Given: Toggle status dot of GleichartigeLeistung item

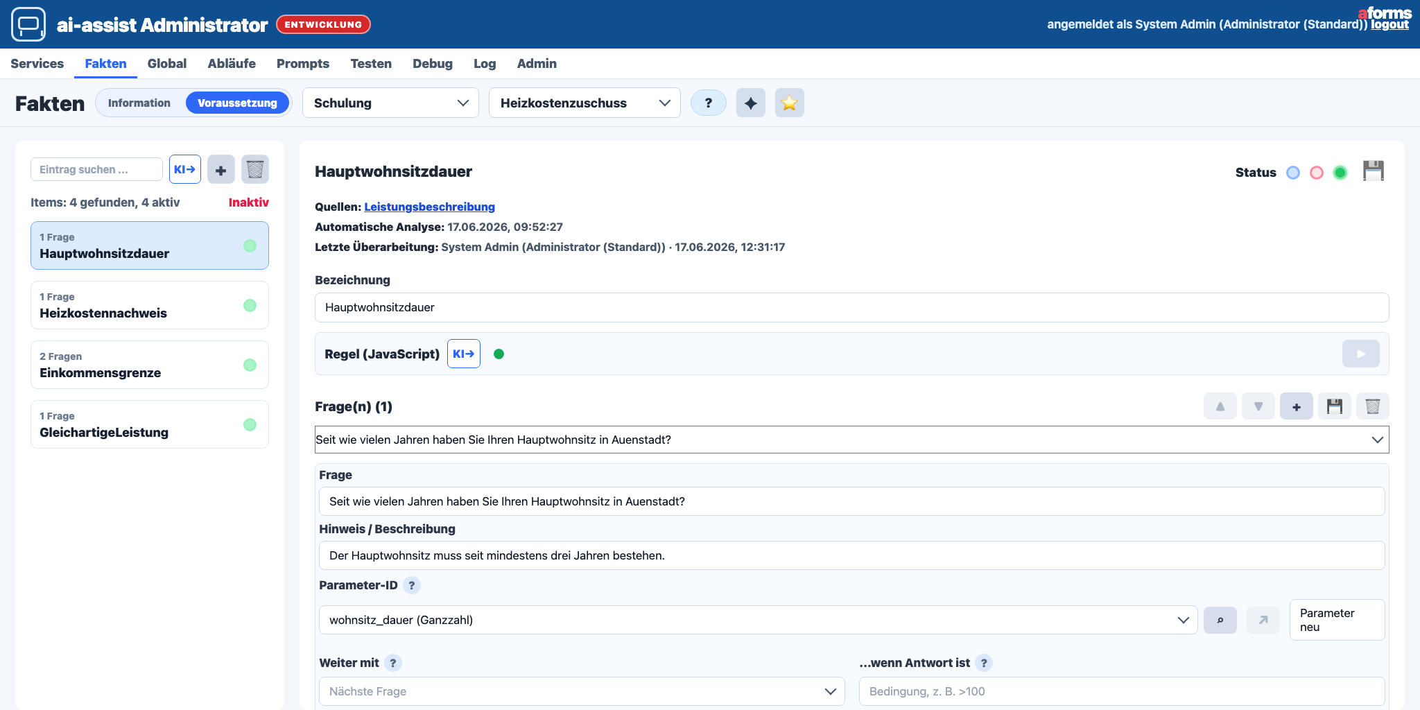Looking at the screenshot, I should pyautogui.click(x=250, y=425).
